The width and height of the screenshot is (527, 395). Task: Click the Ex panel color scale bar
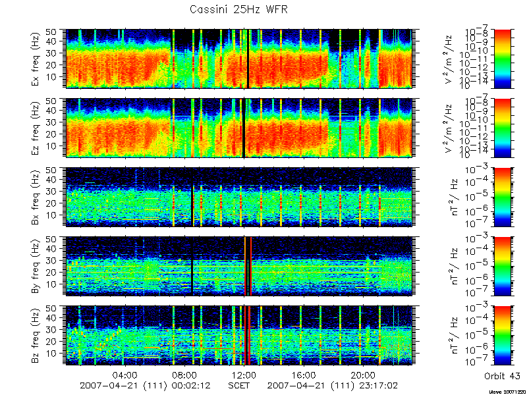coord(502,59)
